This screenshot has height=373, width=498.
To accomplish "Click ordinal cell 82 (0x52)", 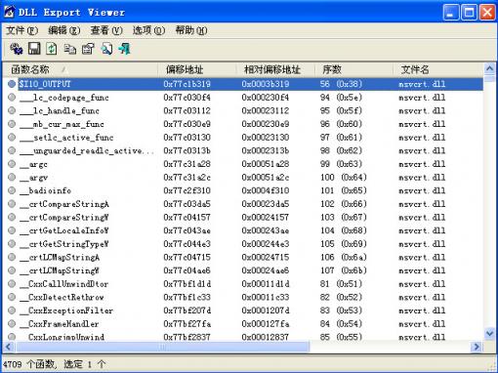I will pyautogui.click(x=341, y=298).
